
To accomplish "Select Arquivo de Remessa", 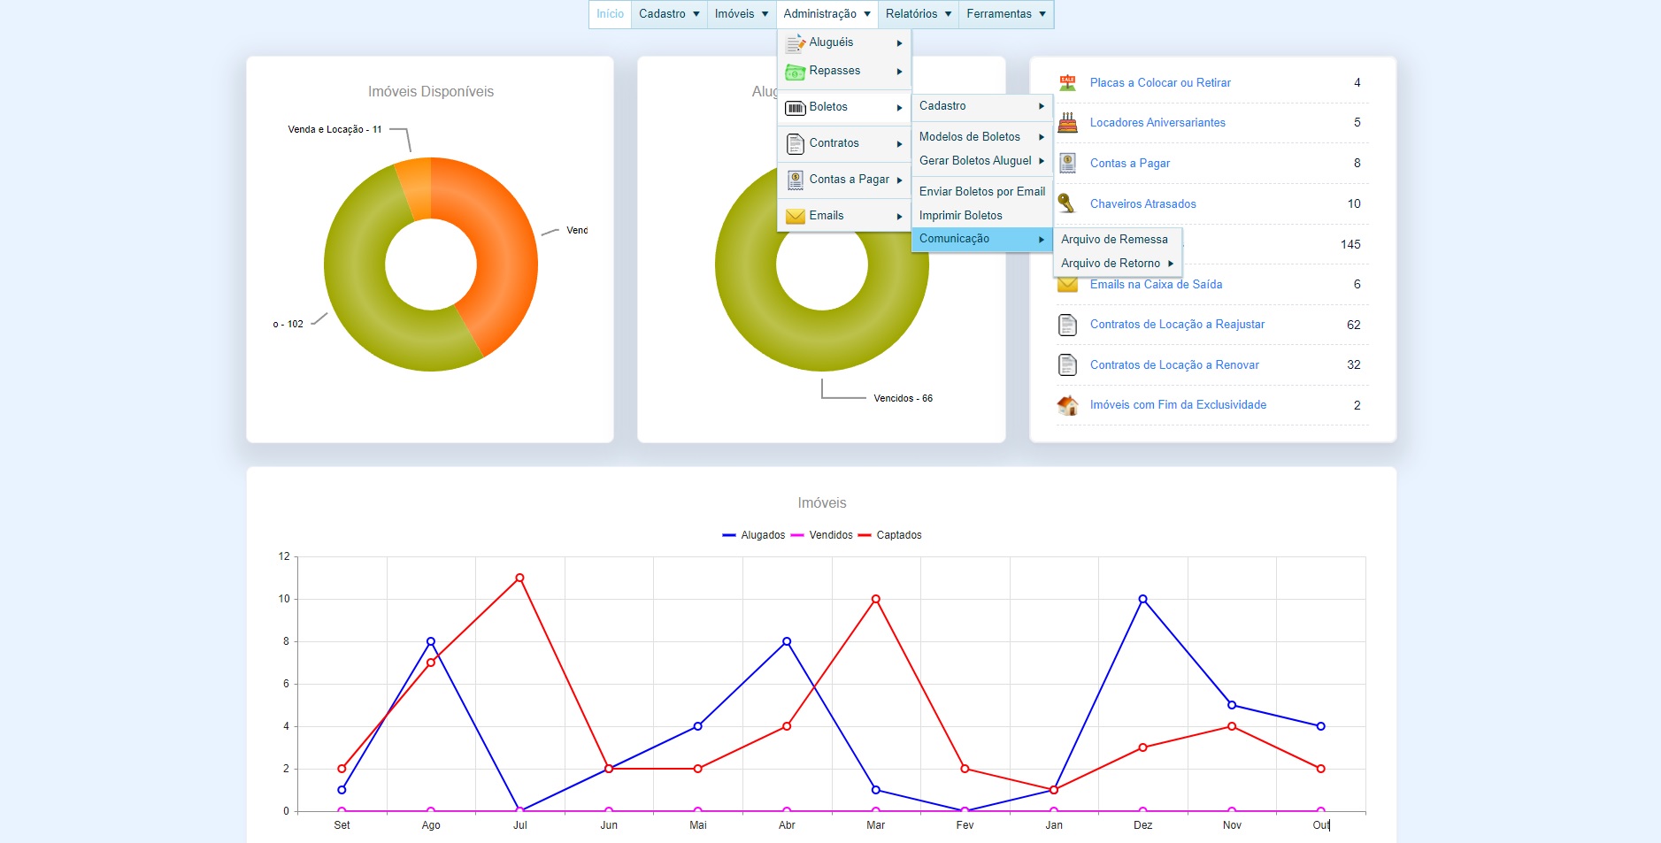I will [x=1118, y=240].
